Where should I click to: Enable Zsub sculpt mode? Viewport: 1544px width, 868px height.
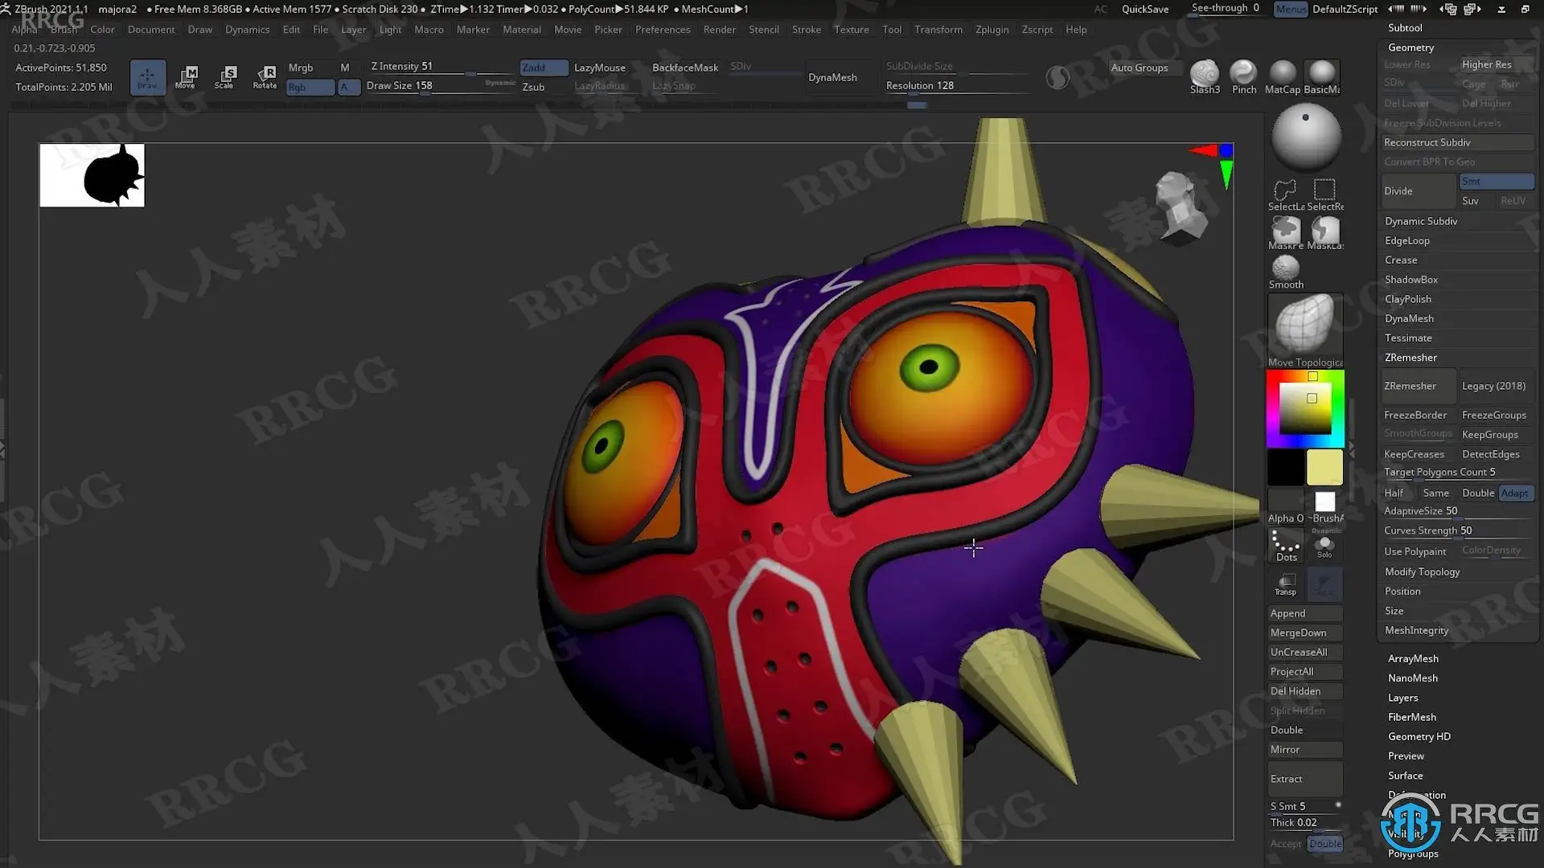[x=544, y=87]
